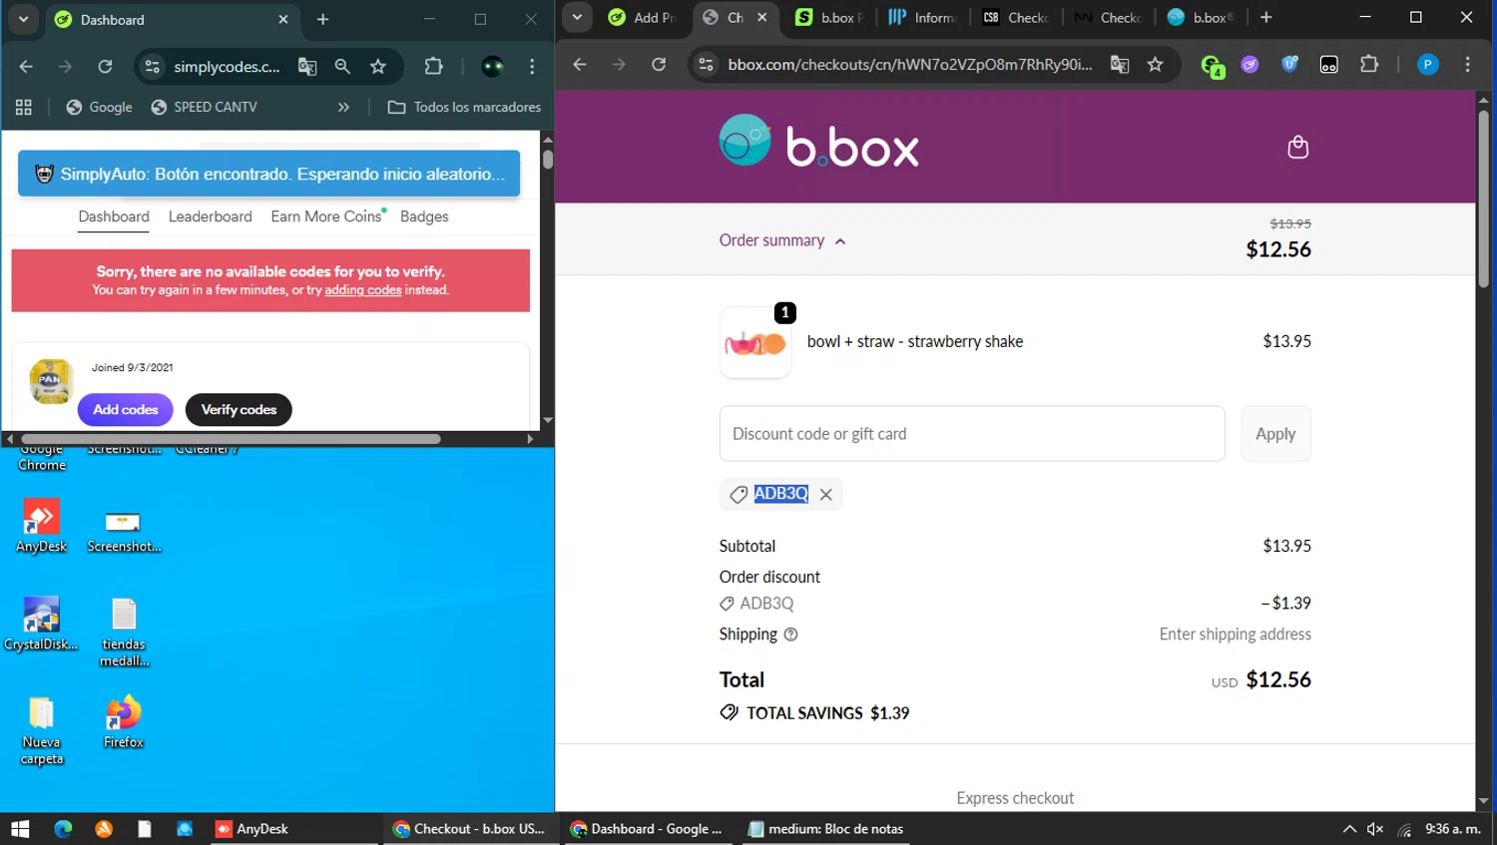
Task: Open Microsoft Edge from the taskbar
Action: click(x=63, y=829)
